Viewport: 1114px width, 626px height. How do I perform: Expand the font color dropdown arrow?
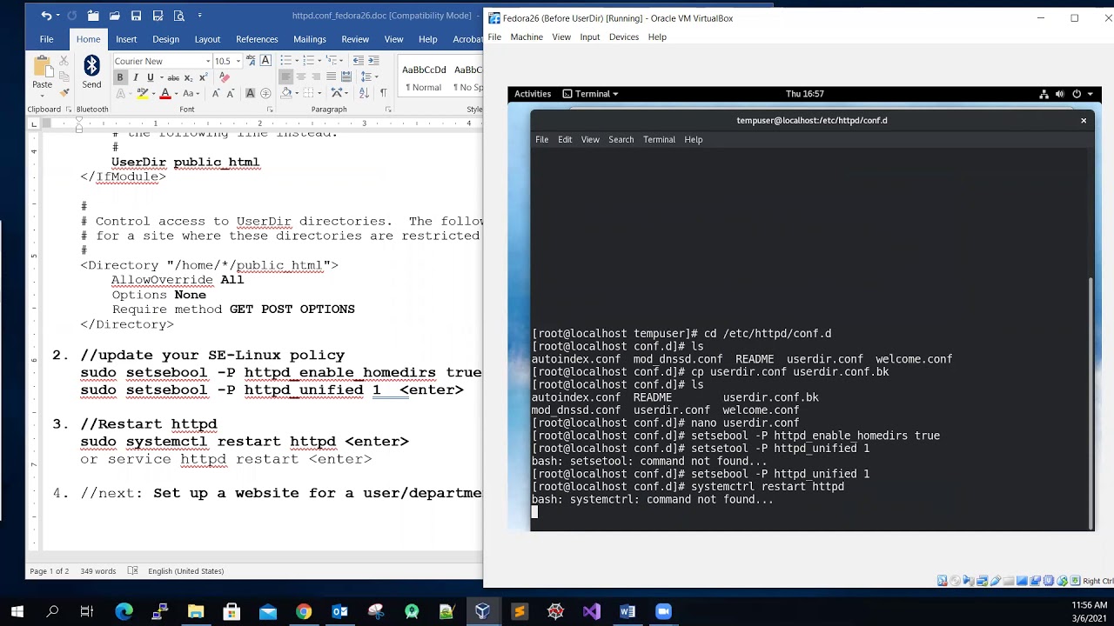click(x=176, y=93)
